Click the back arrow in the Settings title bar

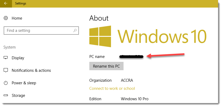pyautogui.click(x=6, y=3)
